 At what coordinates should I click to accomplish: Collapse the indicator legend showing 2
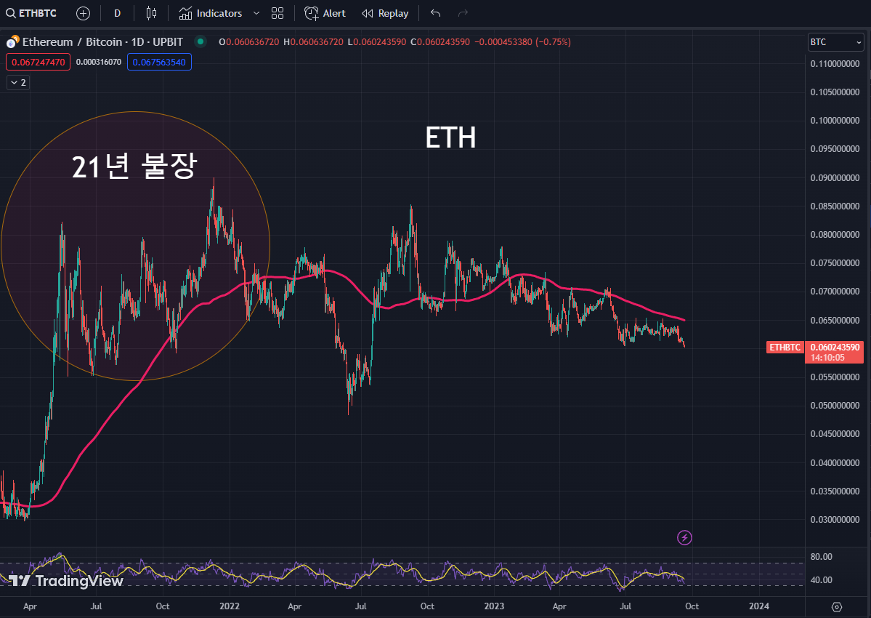17,82
